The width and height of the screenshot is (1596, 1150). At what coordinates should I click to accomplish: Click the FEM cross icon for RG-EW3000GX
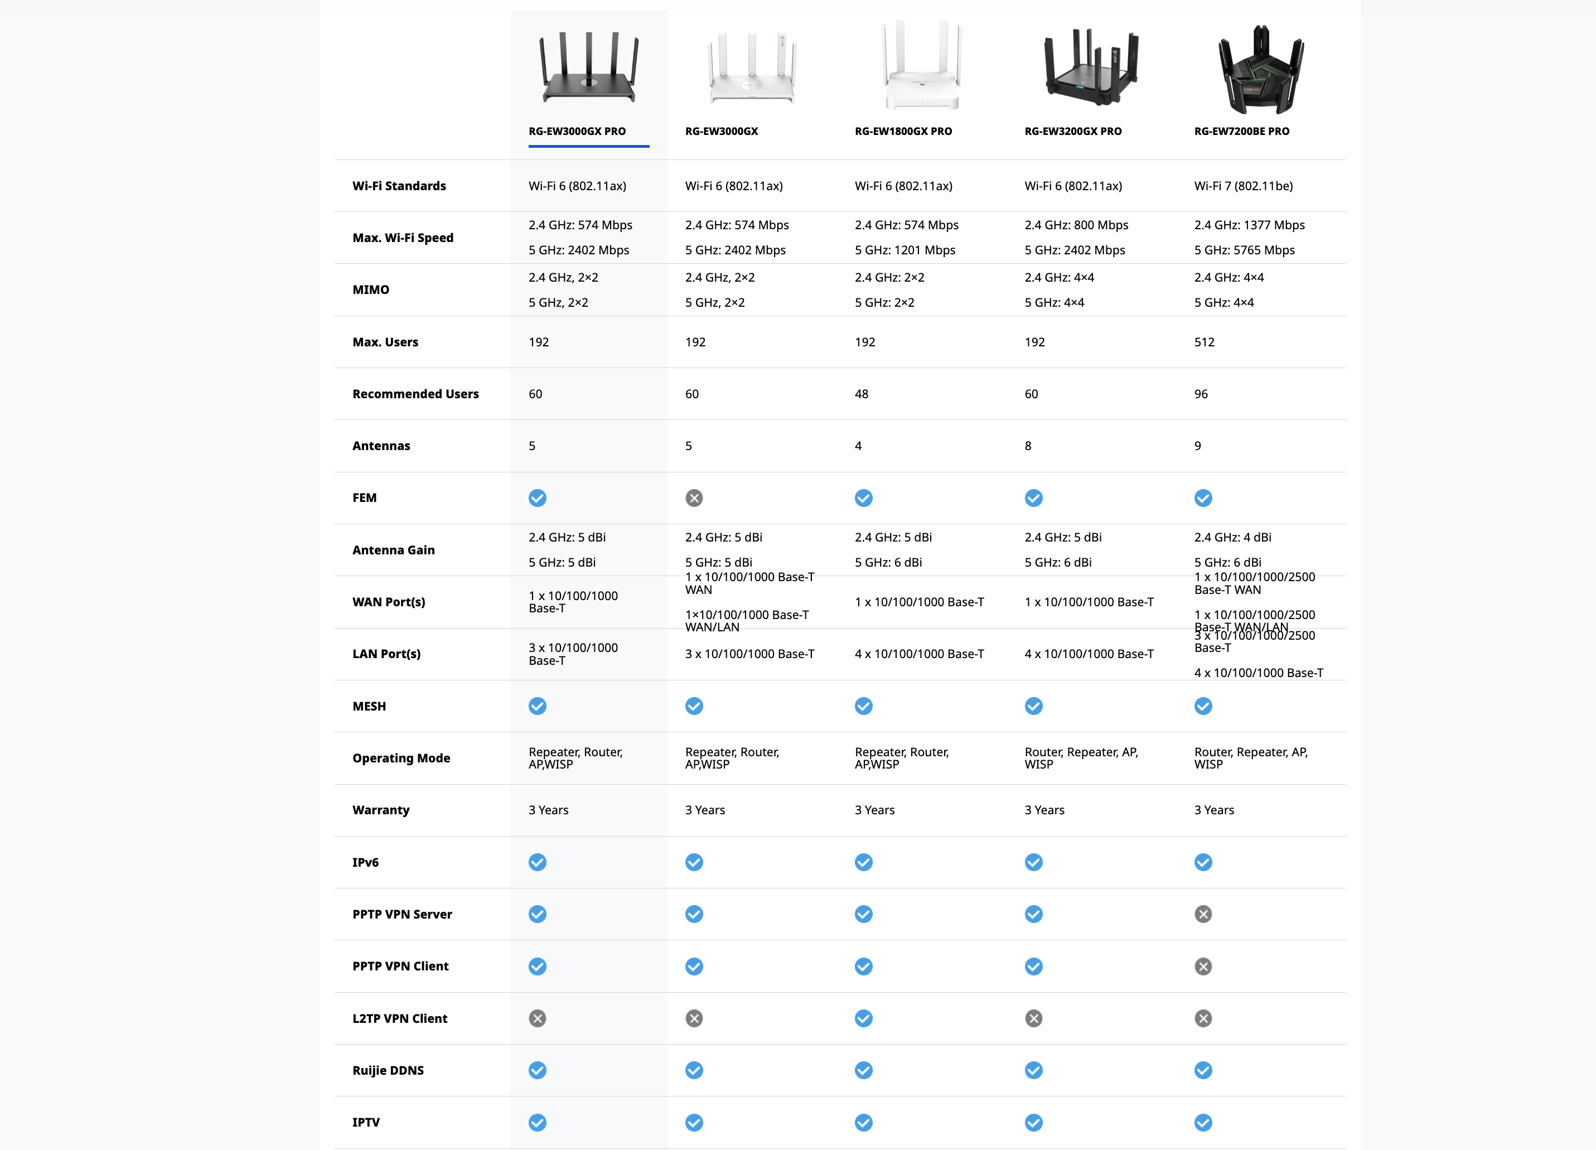click(x=694, y=498)
